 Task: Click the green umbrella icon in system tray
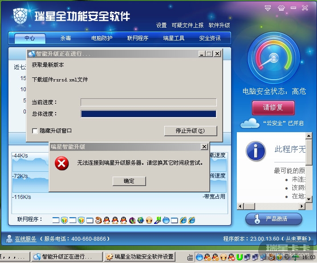[296, 257]
